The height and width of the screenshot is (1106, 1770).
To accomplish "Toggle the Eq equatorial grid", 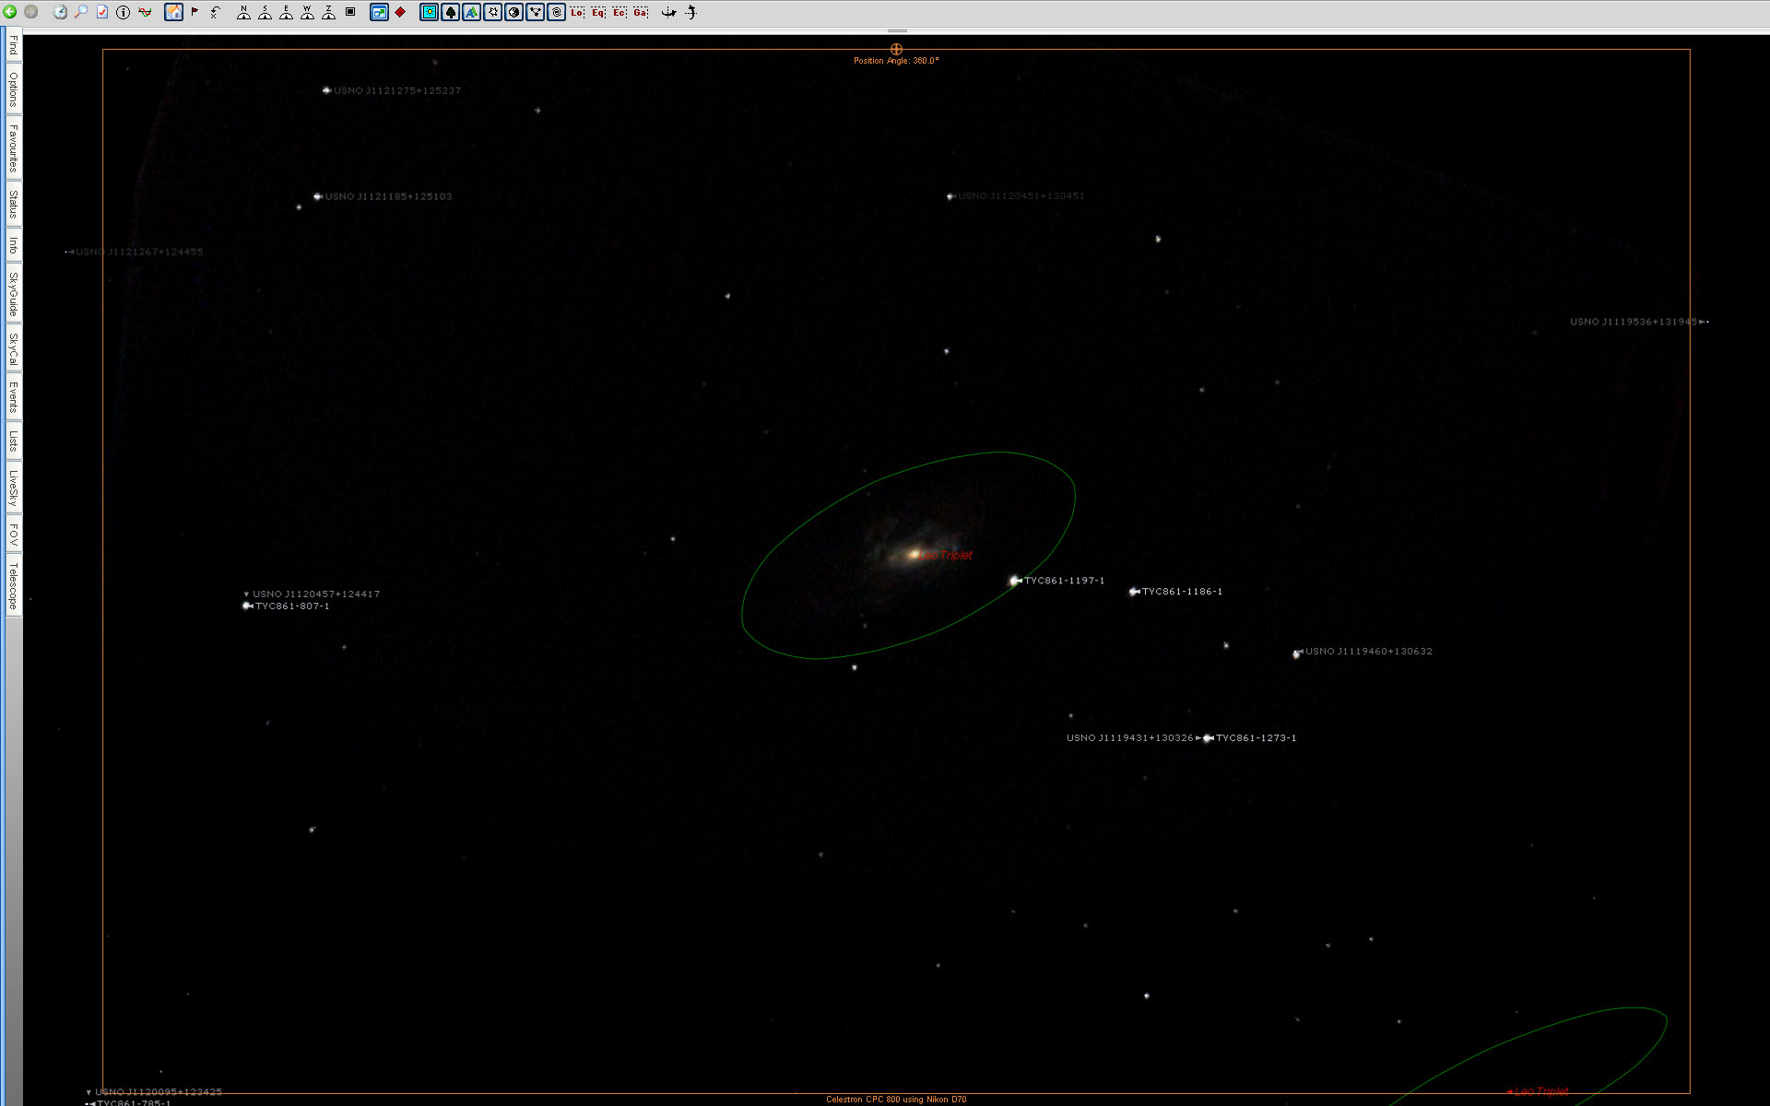I will click(598, 12).
